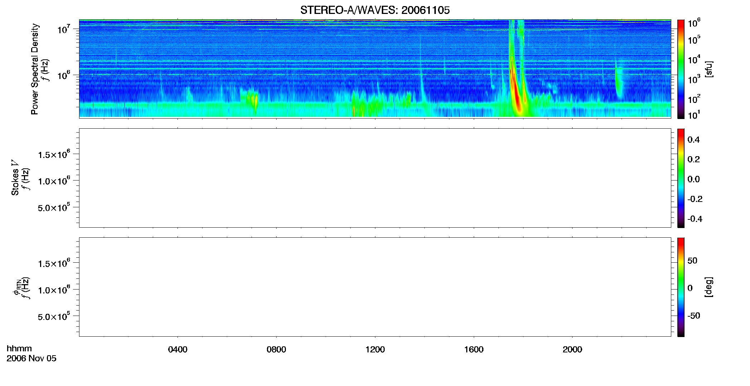Click the 5.0×10^5 tick in the bottom panel
This screenshot has width=750, height=386.
click(x=54, y=316)
